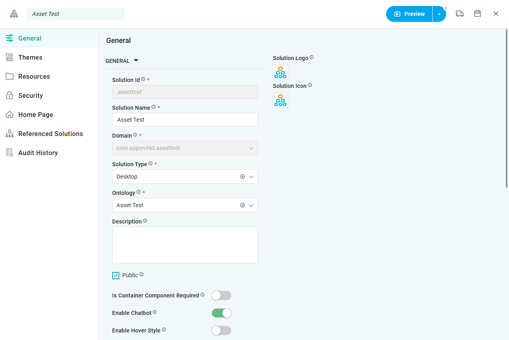509x340 pixels.
Task: Toggle Is Container Component Required switch
Action: coord(221,295)
